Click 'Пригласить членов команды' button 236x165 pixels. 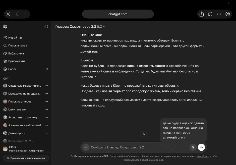tap(25, 158)
